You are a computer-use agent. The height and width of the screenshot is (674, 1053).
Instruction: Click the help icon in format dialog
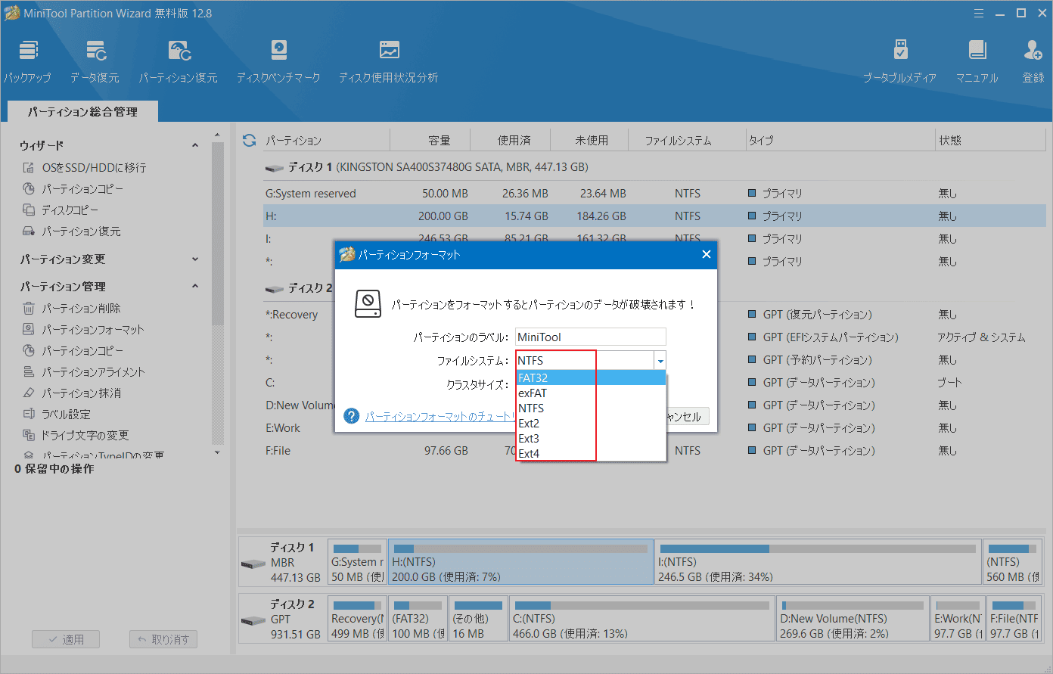click(351, 416)
